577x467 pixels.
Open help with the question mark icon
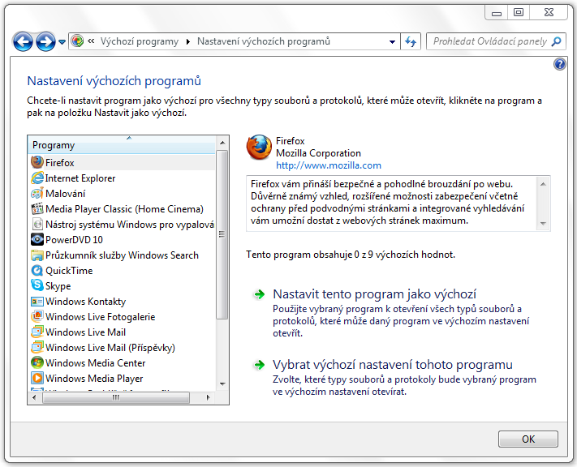(x=560, y=64)
